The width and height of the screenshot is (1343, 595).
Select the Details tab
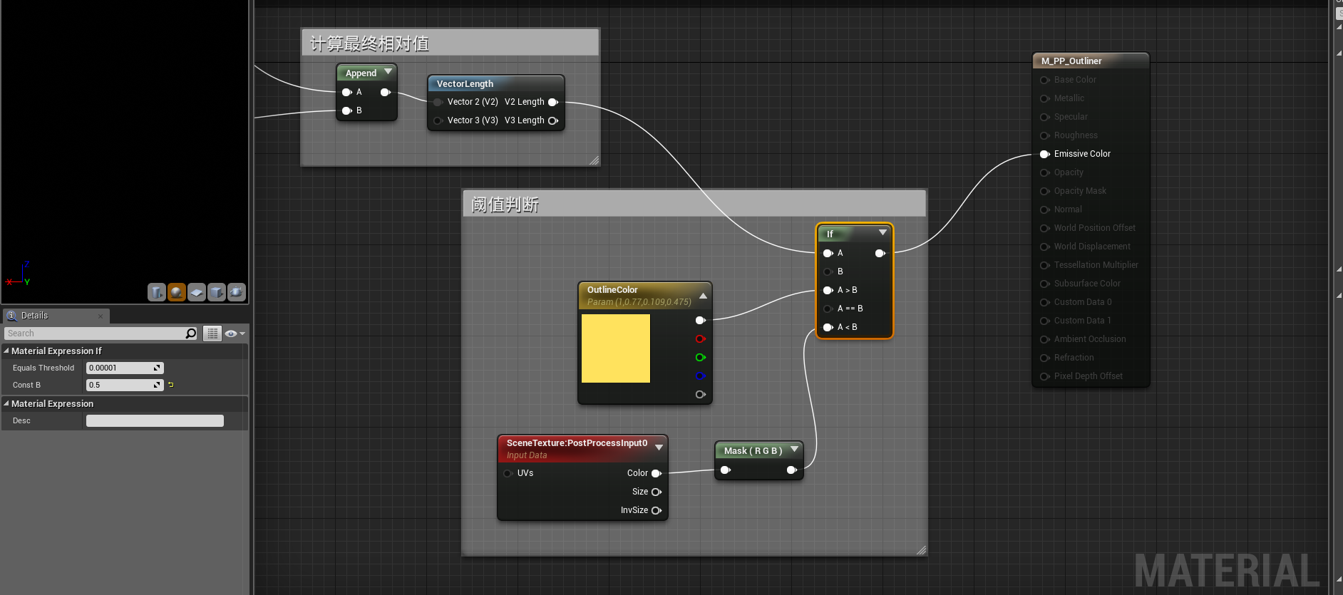pos(34,316)
